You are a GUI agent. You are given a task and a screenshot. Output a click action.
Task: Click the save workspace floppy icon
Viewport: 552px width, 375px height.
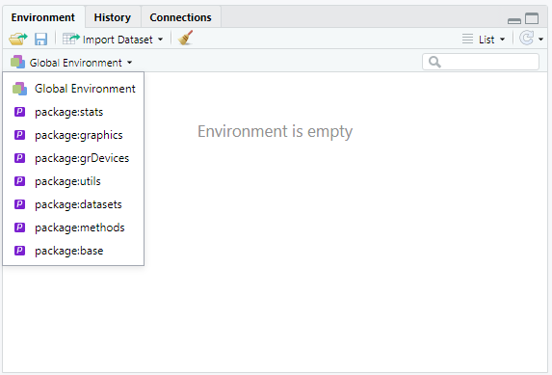[x=40, y=39]
